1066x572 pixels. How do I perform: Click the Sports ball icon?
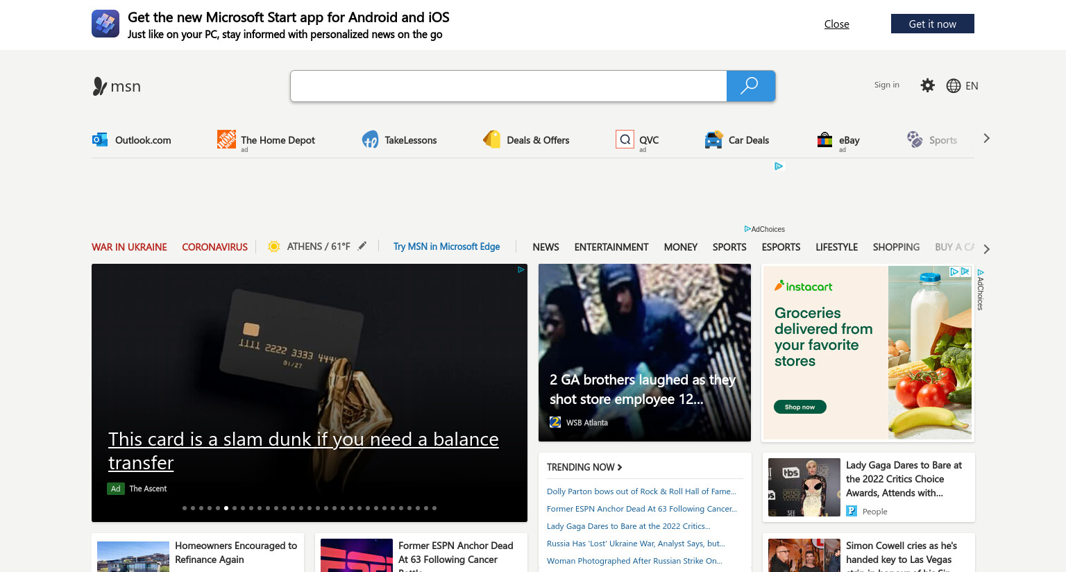(915, 140)
